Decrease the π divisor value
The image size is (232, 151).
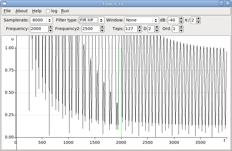click(x=199, y=22)
